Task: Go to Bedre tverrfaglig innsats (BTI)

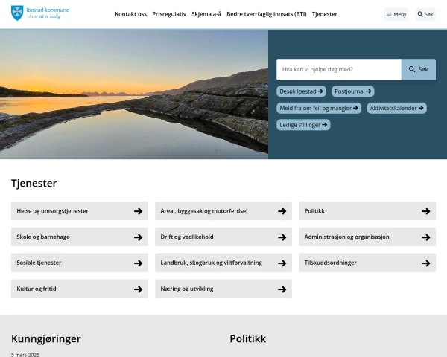Action: click(266, 14)
